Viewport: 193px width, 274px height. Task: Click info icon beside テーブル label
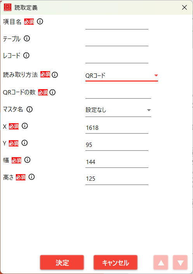27,38
